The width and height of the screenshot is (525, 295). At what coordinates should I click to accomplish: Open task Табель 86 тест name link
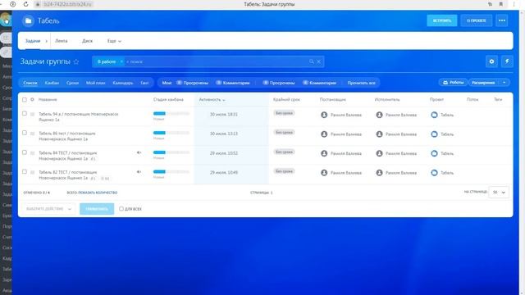[67, 136]
